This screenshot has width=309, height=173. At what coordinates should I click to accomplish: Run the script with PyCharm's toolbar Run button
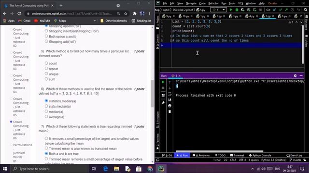pyautogui.click(x=231, y=10)
